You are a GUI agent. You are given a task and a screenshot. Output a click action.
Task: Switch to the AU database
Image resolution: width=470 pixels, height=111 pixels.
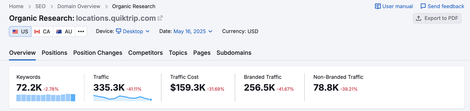coord(64,31)
